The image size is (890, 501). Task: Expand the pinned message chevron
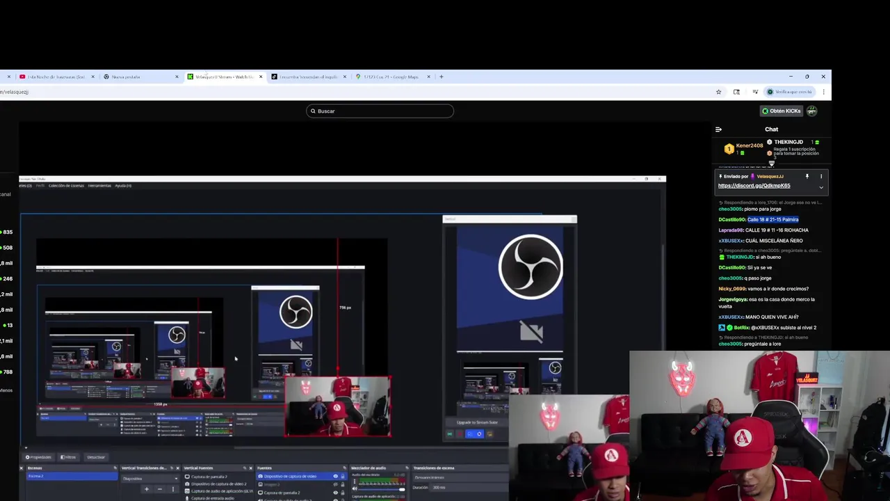[821, 186]
